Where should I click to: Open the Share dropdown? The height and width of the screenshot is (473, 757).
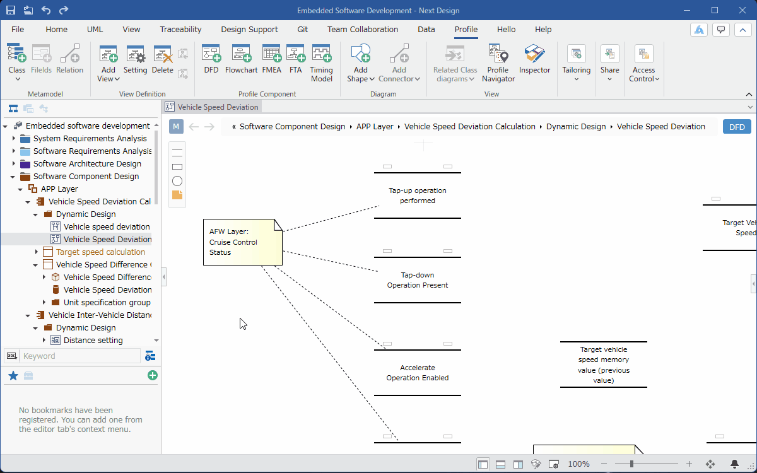coord(610,63)
